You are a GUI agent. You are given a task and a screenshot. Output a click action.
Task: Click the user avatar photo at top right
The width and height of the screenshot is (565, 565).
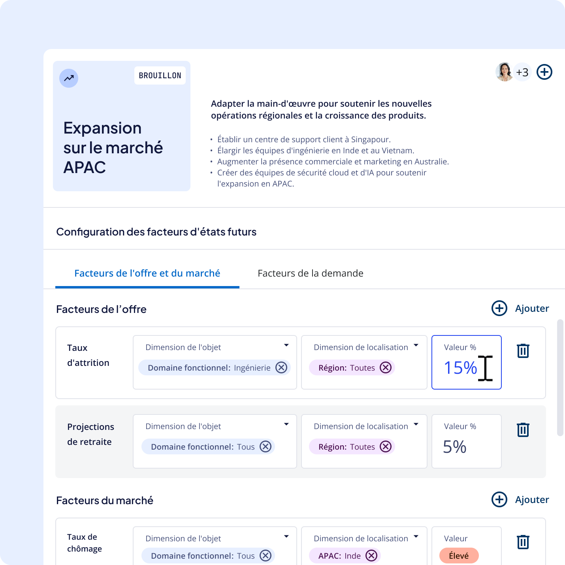pyautogui.click(x=504, y=72)
